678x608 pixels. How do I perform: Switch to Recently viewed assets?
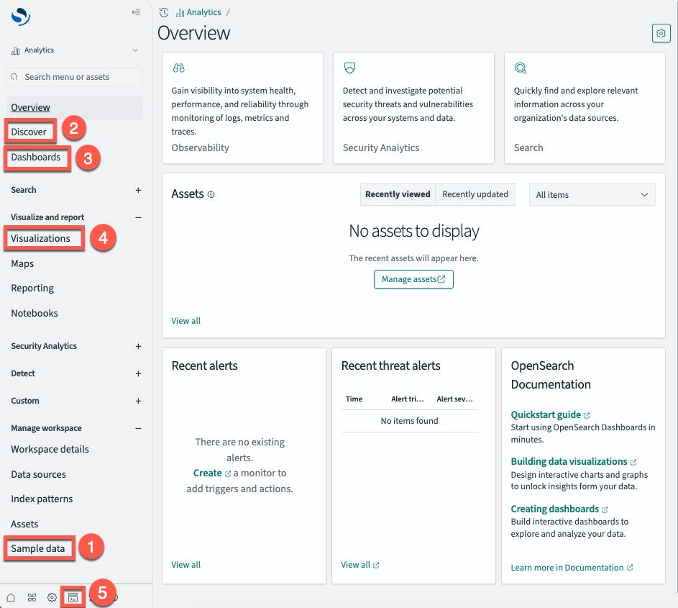pos(398,194)
